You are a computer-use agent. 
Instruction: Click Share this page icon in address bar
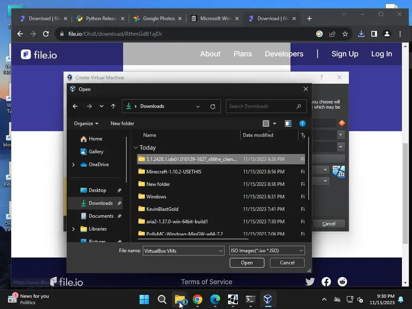tap(332, 34)
